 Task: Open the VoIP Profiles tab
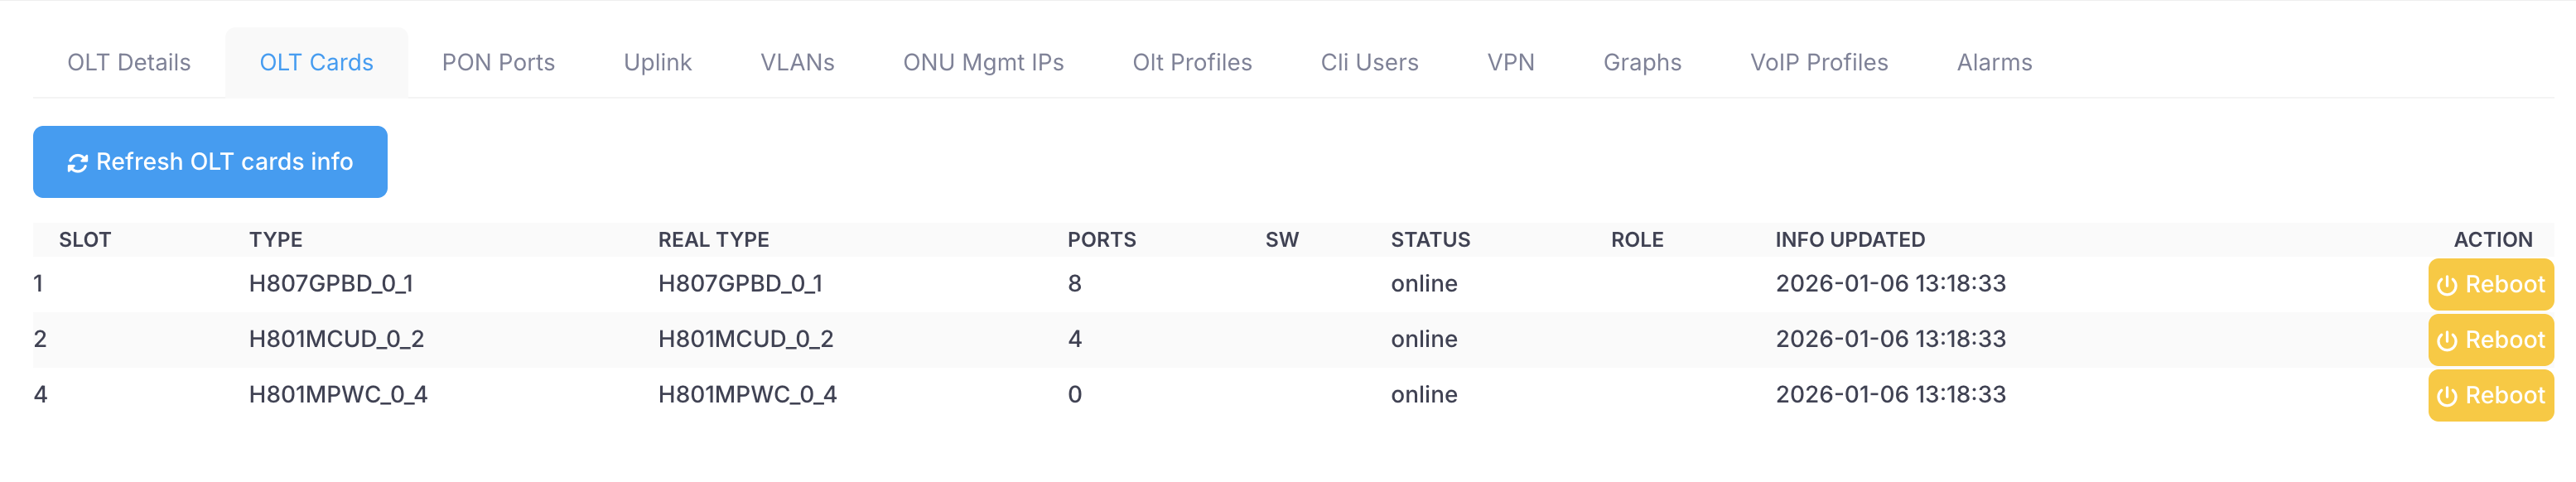[1818, 62]
